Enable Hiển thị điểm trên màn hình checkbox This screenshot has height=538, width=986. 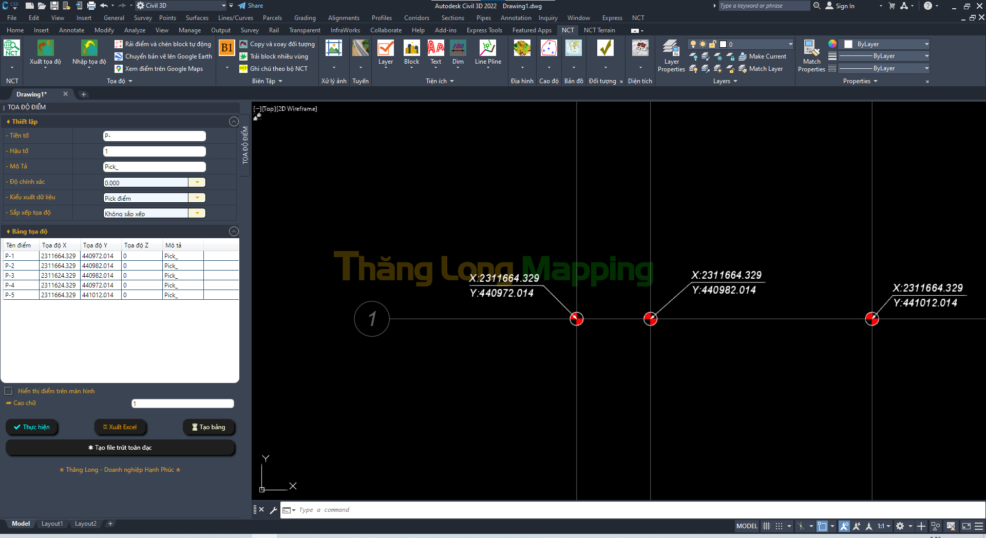(x=9, y=391)
